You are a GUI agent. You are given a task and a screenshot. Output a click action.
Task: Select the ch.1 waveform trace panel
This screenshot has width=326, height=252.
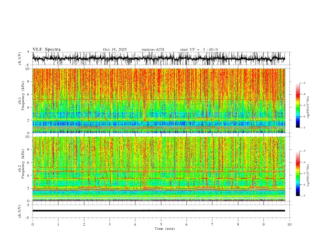(159, 58)
